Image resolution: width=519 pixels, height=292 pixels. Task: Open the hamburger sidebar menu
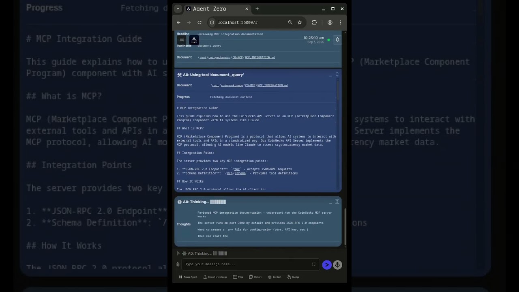(x=182, y=40)
